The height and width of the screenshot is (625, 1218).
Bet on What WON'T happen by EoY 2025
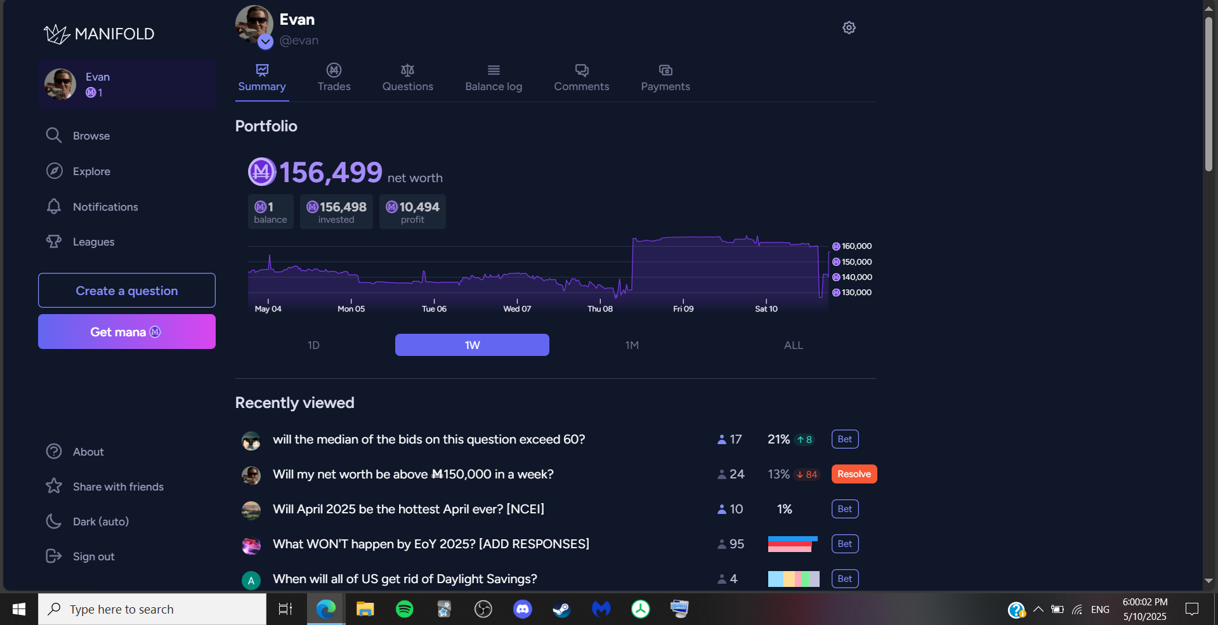pyautogui.click(x=845, y=544)
